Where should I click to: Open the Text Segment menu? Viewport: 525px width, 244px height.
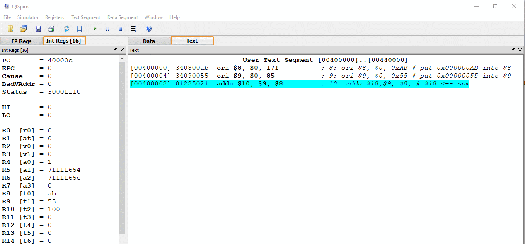point(86,17)
